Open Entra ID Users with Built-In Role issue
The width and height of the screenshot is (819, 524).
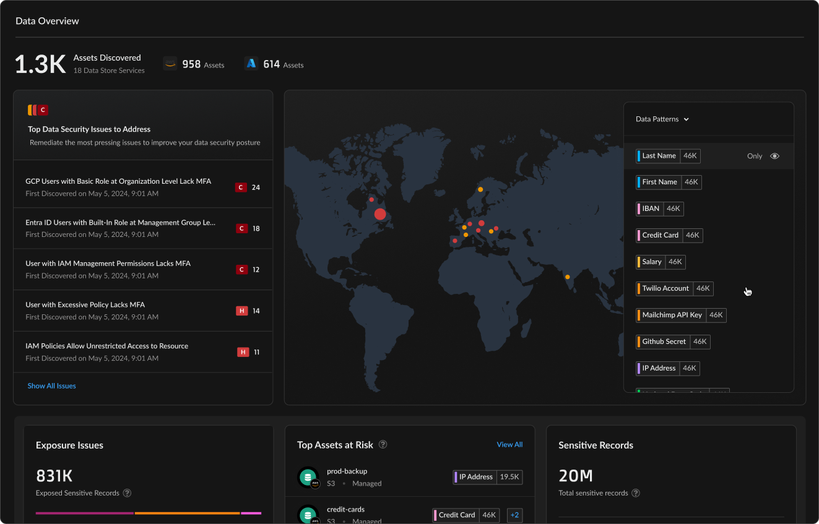point(143,228)
